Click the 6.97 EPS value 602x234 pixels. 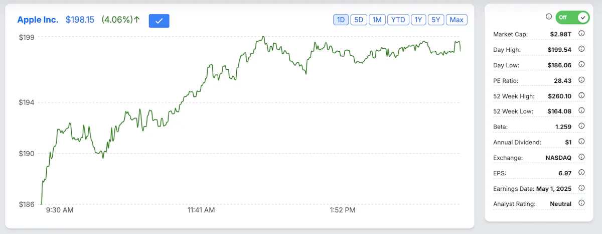[x=565, y=173]
